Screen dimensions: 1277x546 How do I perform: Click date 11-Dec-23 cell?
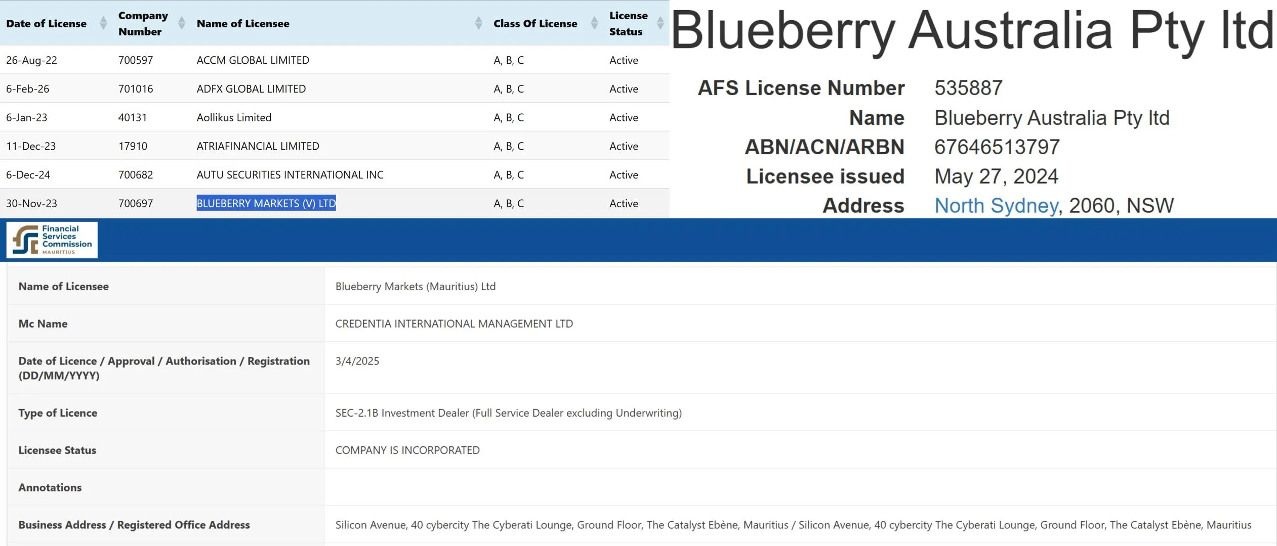pyautogui.click(x=31, y=146)
